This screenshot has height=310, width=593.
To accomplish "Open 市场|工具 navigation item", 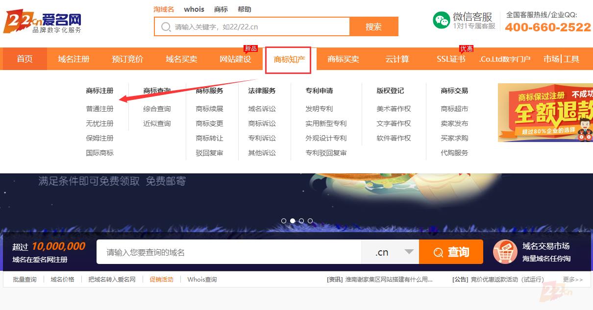I will (561, 59).
